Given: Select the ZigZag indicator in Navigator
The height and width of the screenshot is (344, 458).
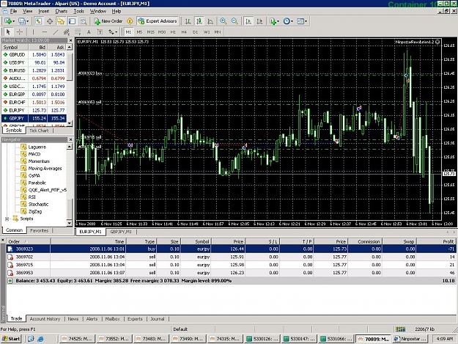Looking at the screenshot, I should 35,211.
